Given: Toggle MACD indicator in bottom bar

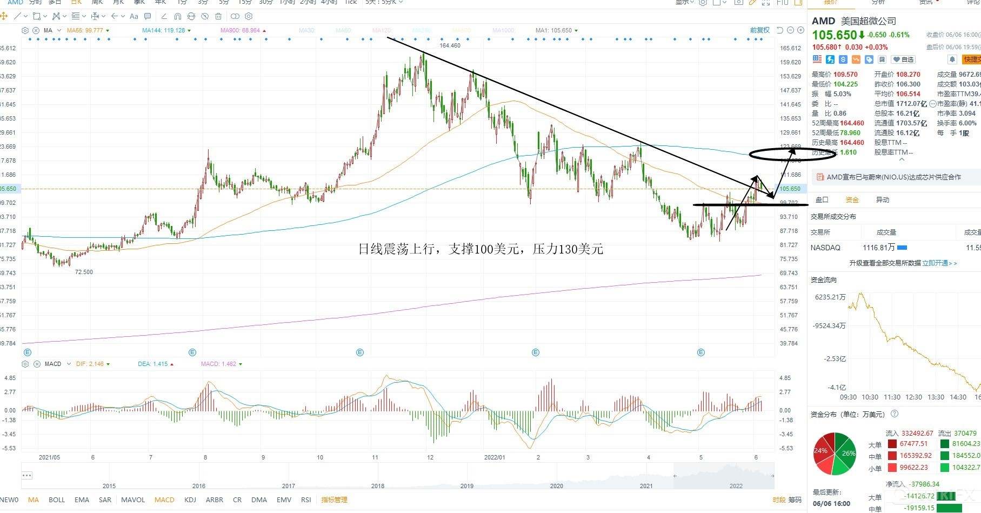Looking at the screenshot, I should point(164,499).
